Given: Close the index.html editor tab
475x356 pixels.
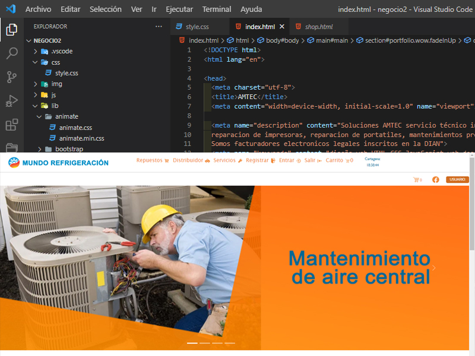Looking at the screenshot, I should click(281, 27).
